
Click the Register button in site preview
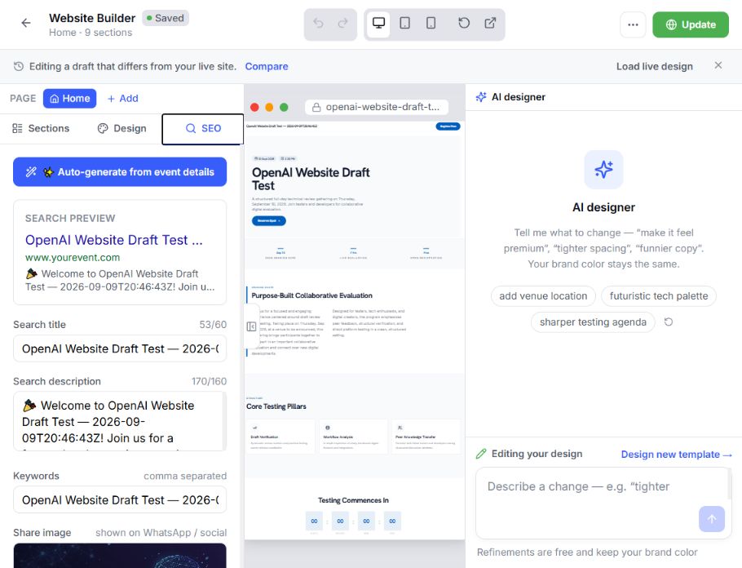pos(448,126)
